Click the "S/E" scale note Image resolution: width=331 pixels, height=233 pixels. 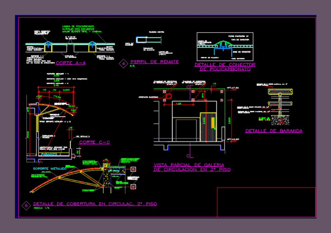coord(132,66)
